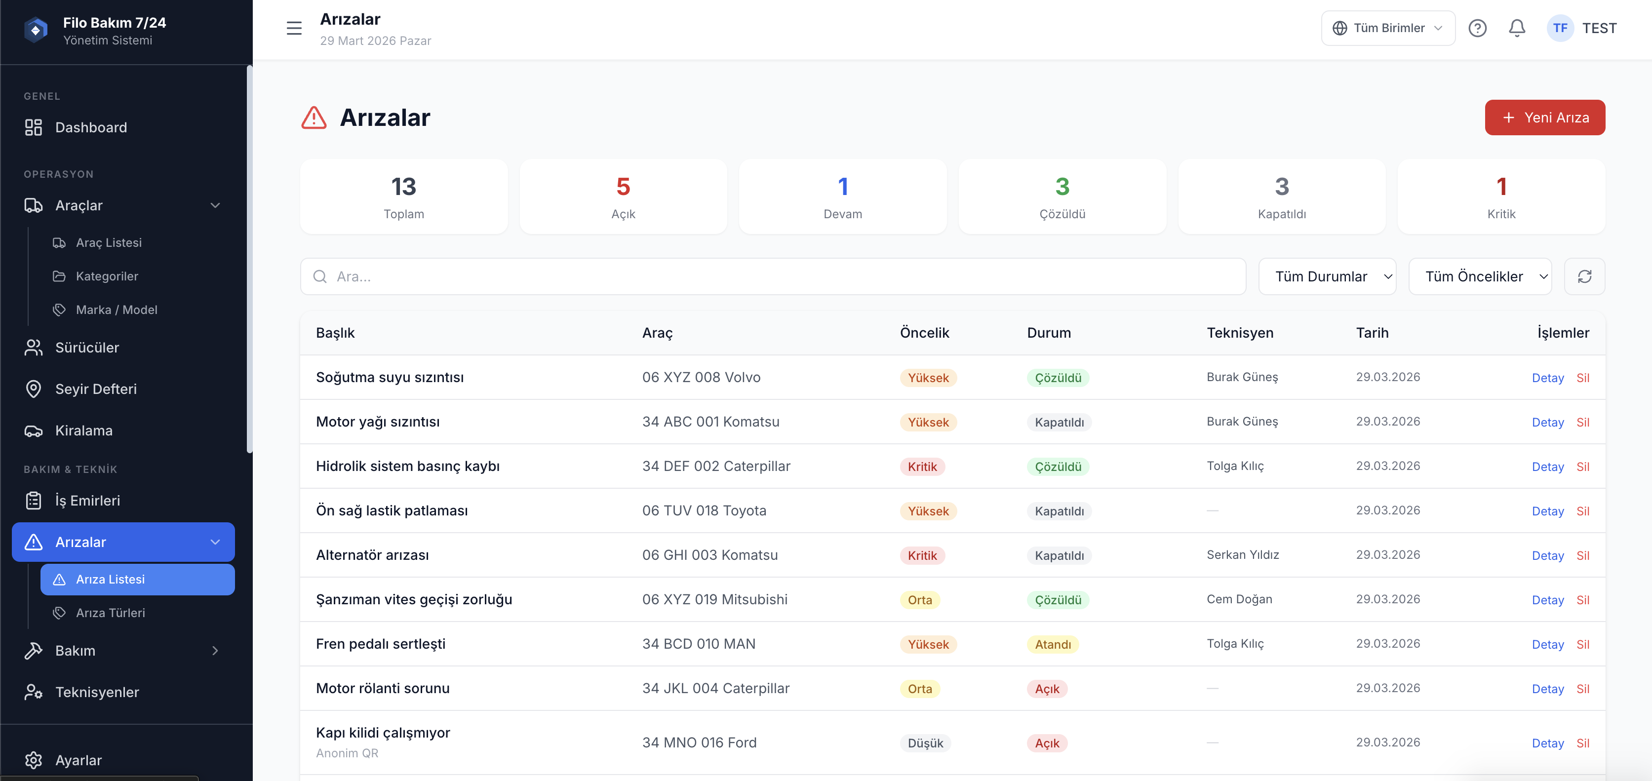The width and height of the screenshot is (1652, 781).
Task: Open notifications bell icon
Action: (x=1516, y=28)
